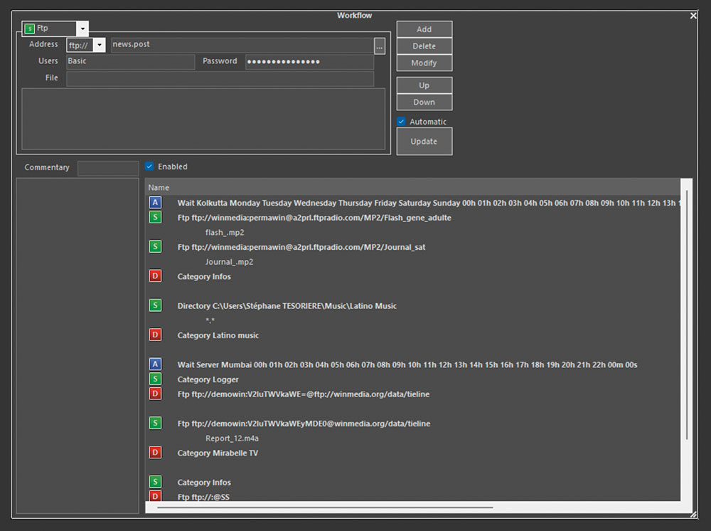The image size is (711, 531).
Task: Open the ftp:// protocol dropdown
Action: [99, 46]
